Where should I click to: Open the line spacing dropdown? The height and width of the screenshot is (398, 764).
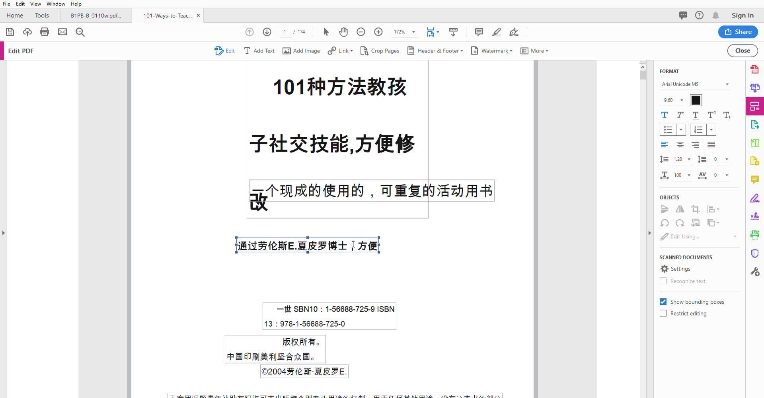pos(689,159)
